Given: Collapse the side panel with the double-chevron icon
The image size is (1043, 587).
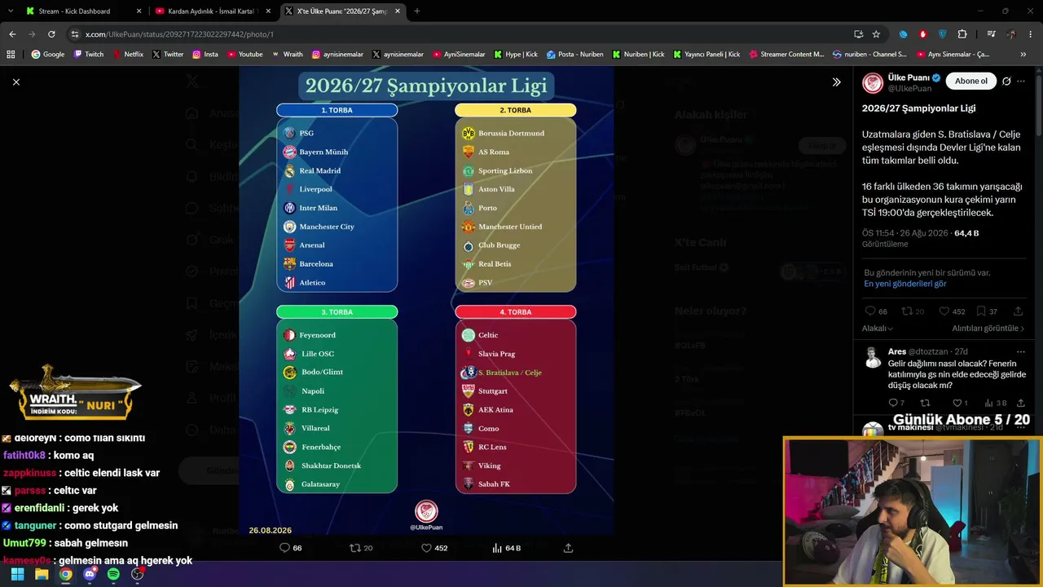Looking at the screenshot, I should pos(836,82).
